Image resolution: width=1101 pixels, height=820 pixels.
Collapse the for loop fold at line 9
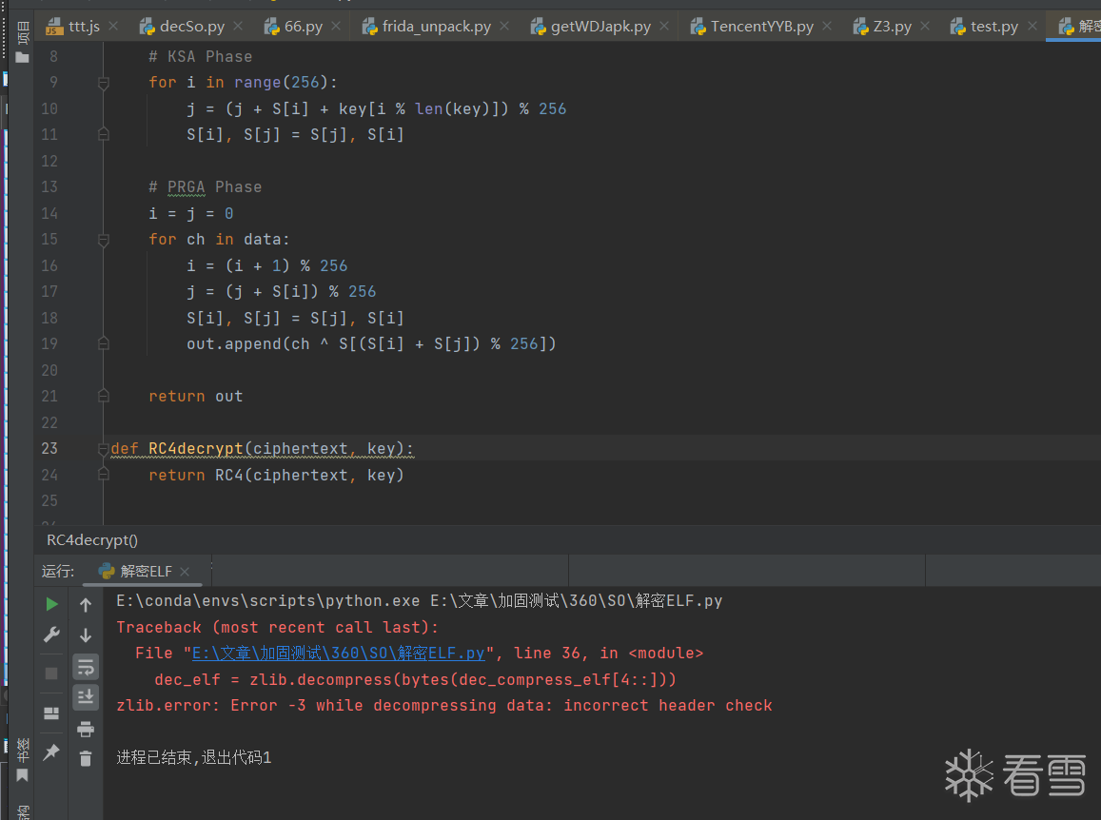coord(104,83)
